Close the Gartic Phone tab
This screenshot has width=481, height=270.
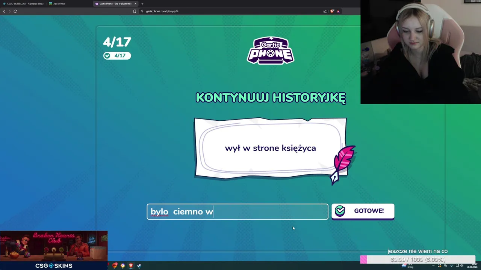pos(136,4)
